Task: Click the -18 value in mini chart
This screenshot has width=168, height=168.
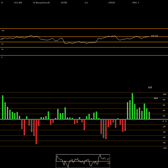Action: click(108, 163)
